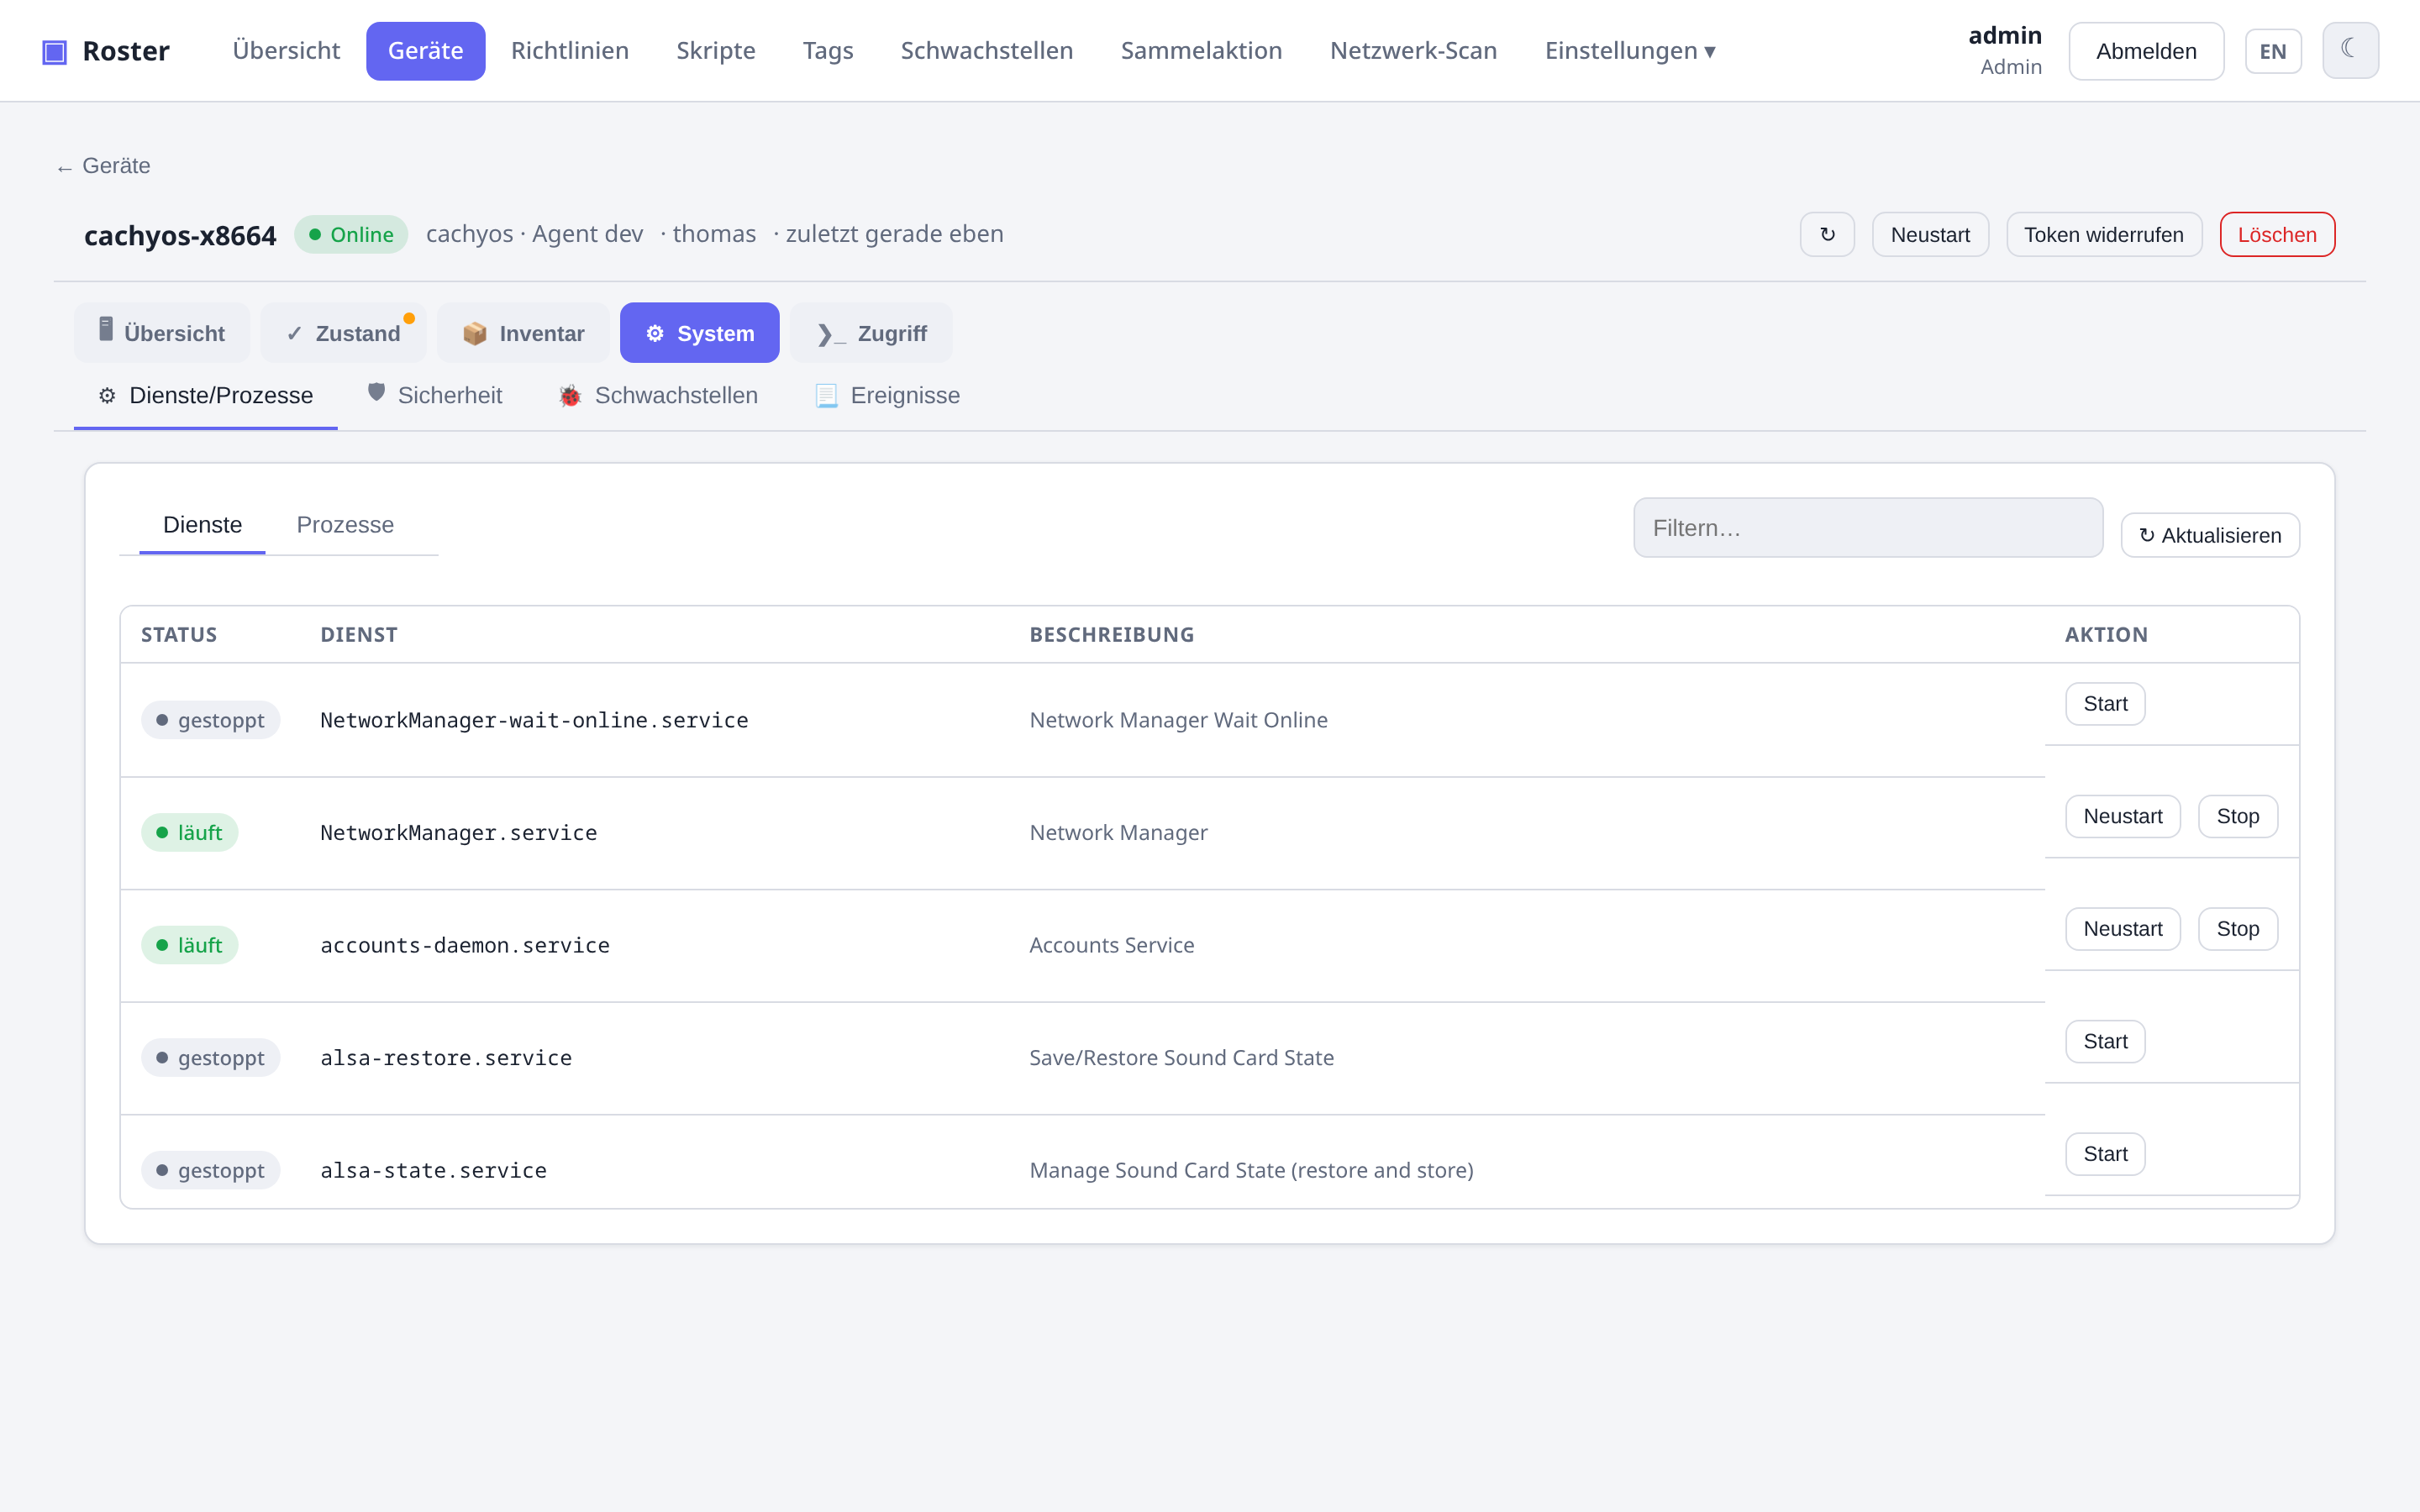This screenshot has width=2420, height=1512.
Task: Switch language with EN button
Action: (x=2272, y=51)
